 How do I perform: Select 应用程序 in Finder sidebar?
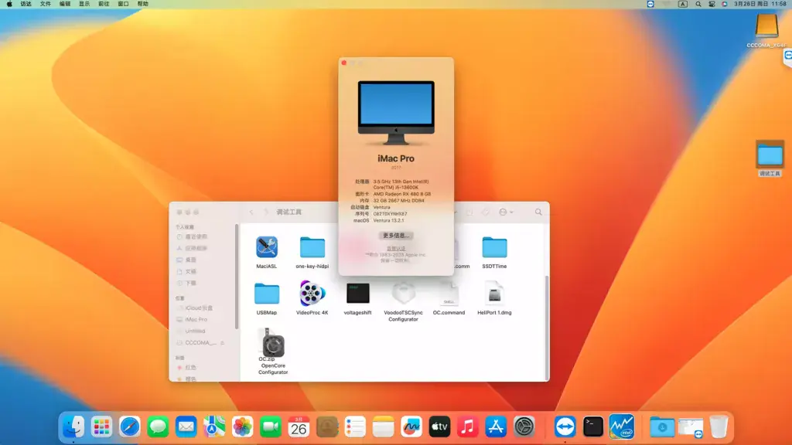click(x=192, y=248)
